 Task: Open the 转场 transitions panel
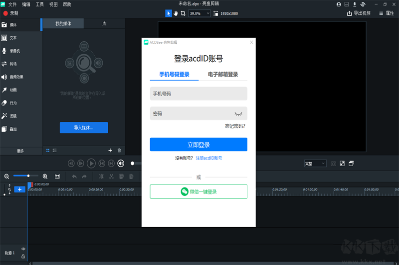click(13, 64)
